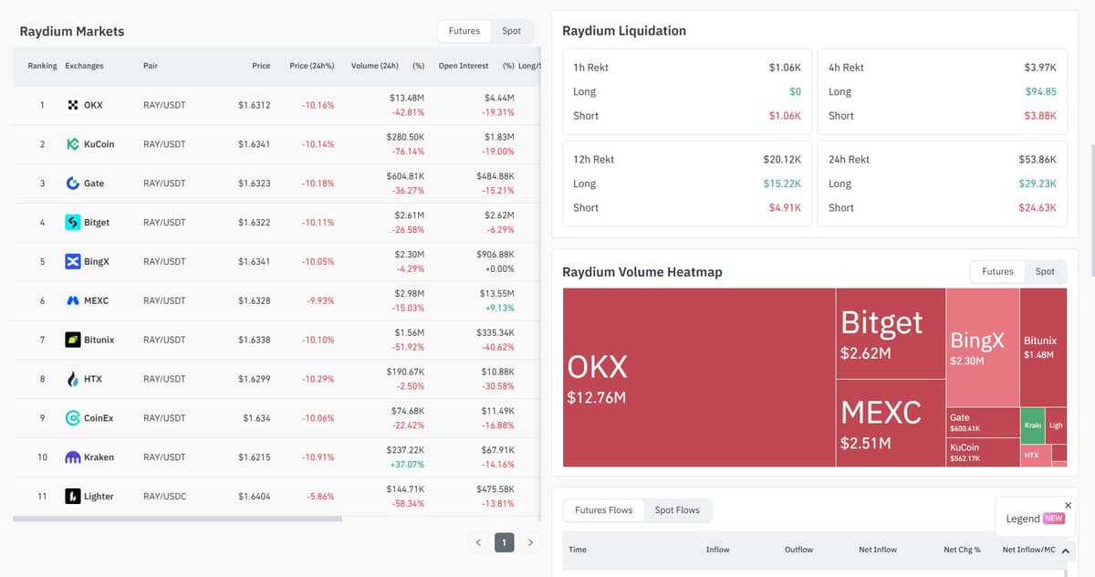The image size is (1095, 577).
Task: Click the Inflow column header
Action: [x=717, y=550]
